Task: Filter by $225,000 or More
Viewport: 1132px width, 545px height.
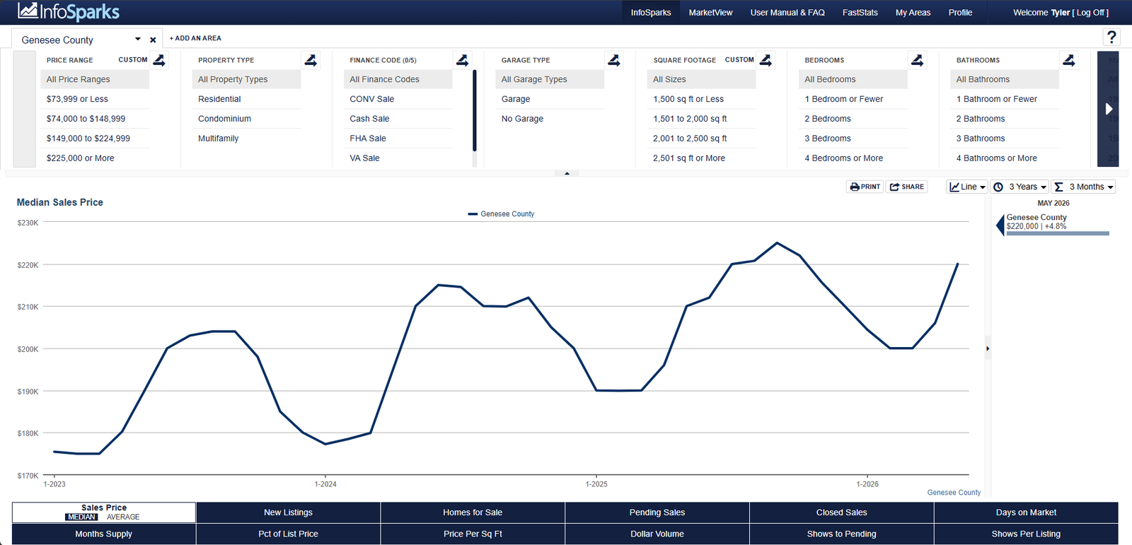Action: [95, 158]
